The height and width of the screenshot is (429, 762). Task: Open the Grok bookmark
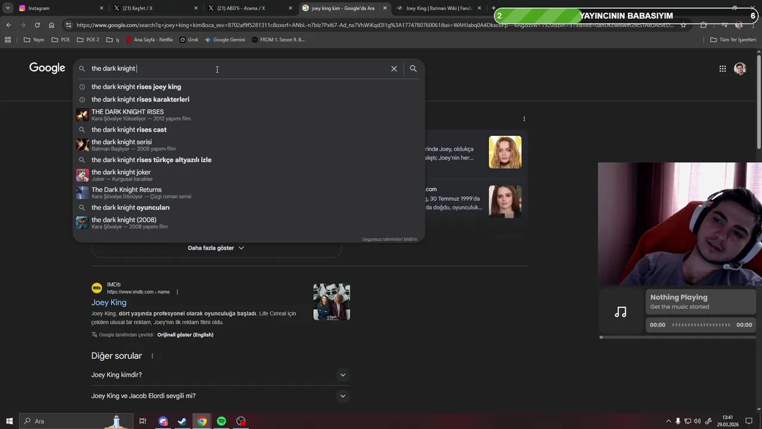(x=189, y=39)
